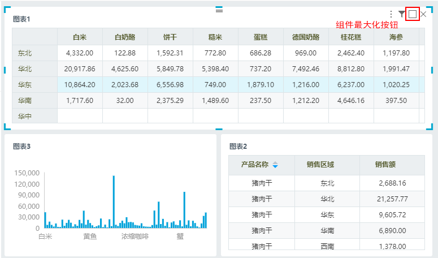Click the cell value 10,864.20
The height and width of the screenshot is (258, 438).
[80, 85]
